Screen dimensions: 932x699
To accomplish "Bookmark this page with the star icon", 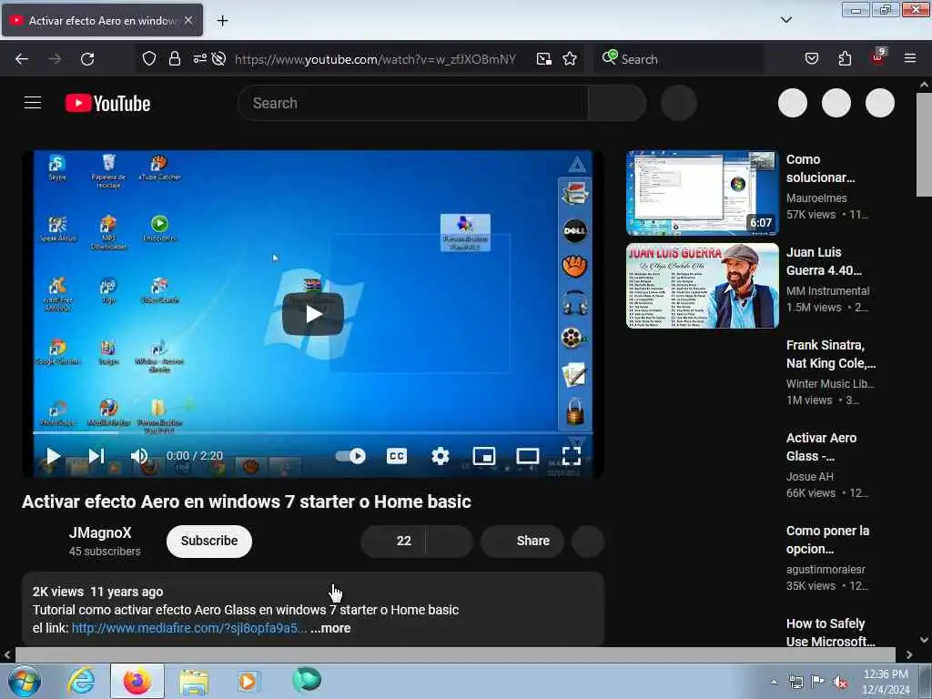I will 570,59.
